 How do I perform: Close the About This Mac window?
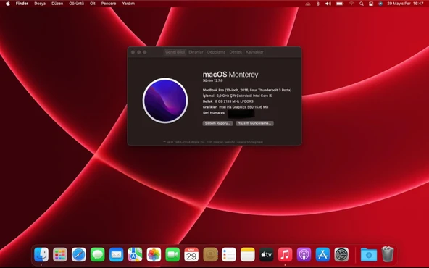(133, 52)
